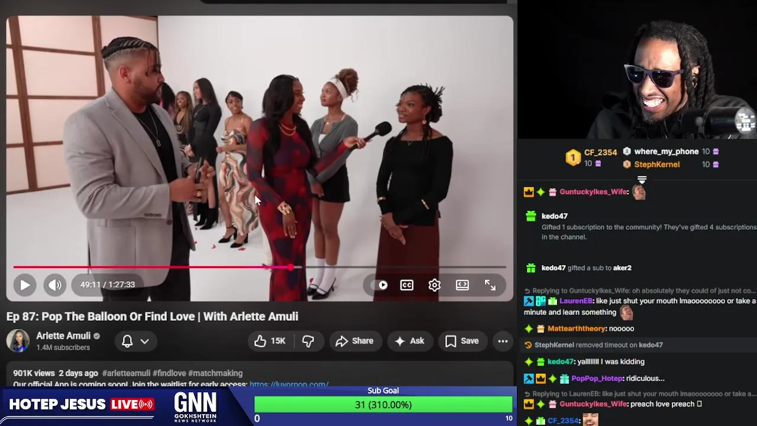Image resolution: width=757 pixels, height=426 pixels.
Task: Turn on closed captions CC button
Action: (x=407, y=285)
